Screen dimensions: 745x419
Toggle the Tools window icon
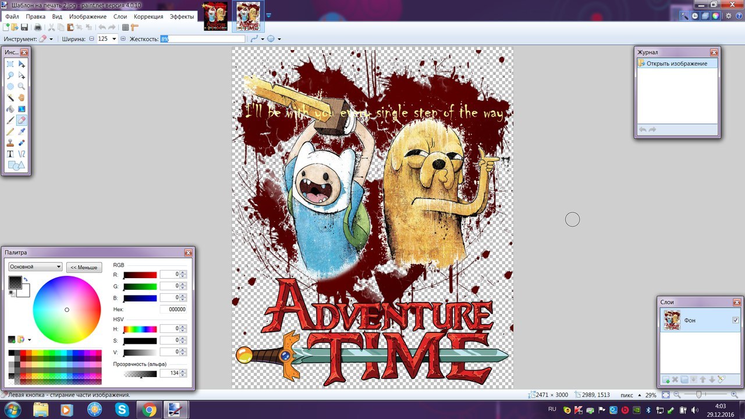point(685,16)
